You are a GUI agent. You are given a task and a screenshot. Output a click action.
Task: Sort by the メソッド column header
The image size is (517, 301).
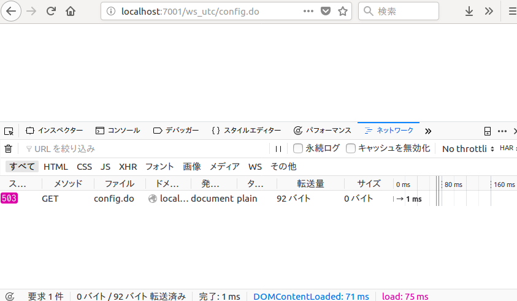pyautogui.click(x=68, y=183)
